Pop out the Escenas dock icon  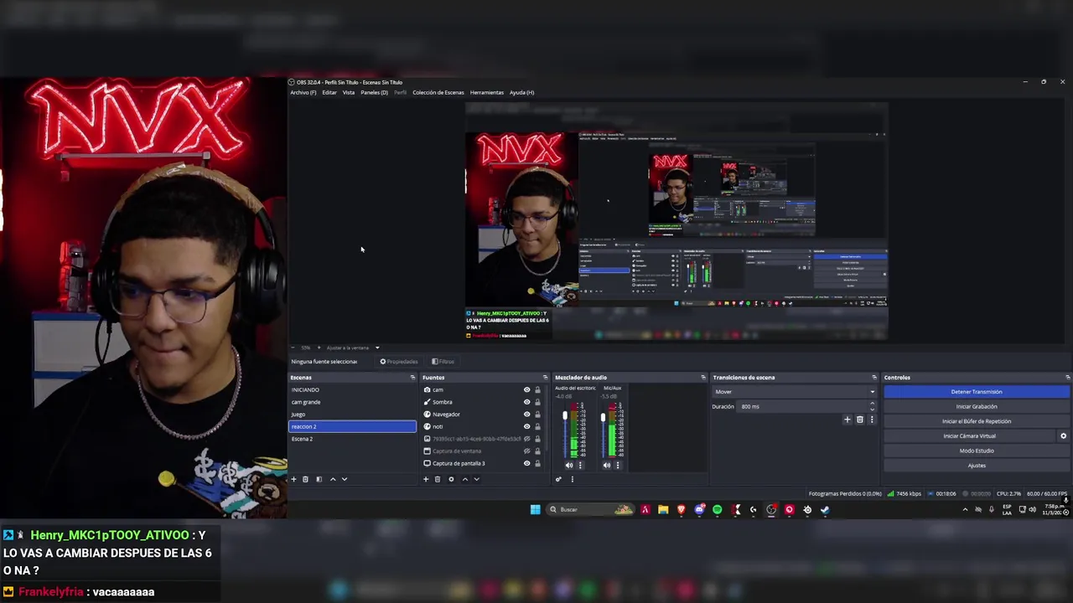[412, 378]
